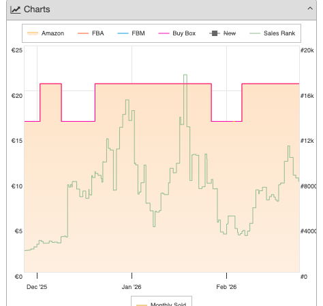Click the FBA orange-red legend swatch
323x306 pixels.
pyautogui.click(x=83, y=33)
